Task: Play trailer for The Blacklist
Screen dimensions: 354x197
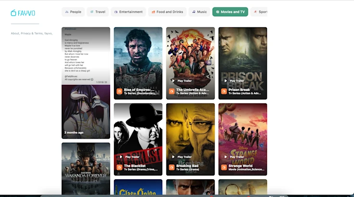Action: (x=129, y=157)
